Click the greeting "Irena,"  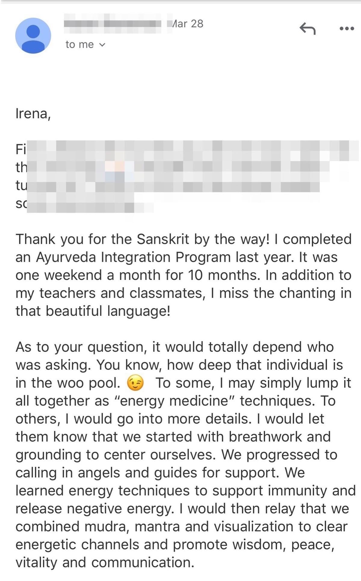(x=33, y=114)
